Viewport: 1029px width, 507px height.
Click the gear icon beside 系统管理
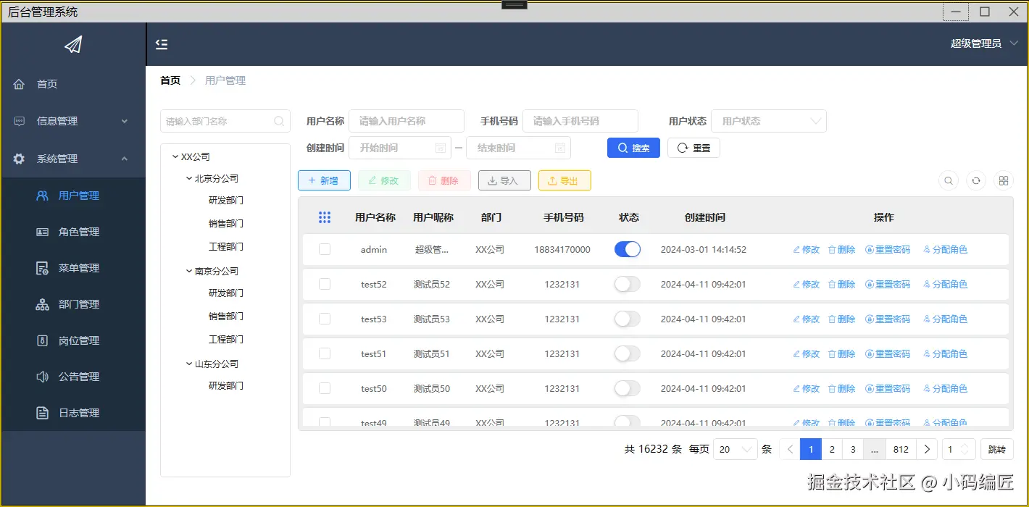19,159
